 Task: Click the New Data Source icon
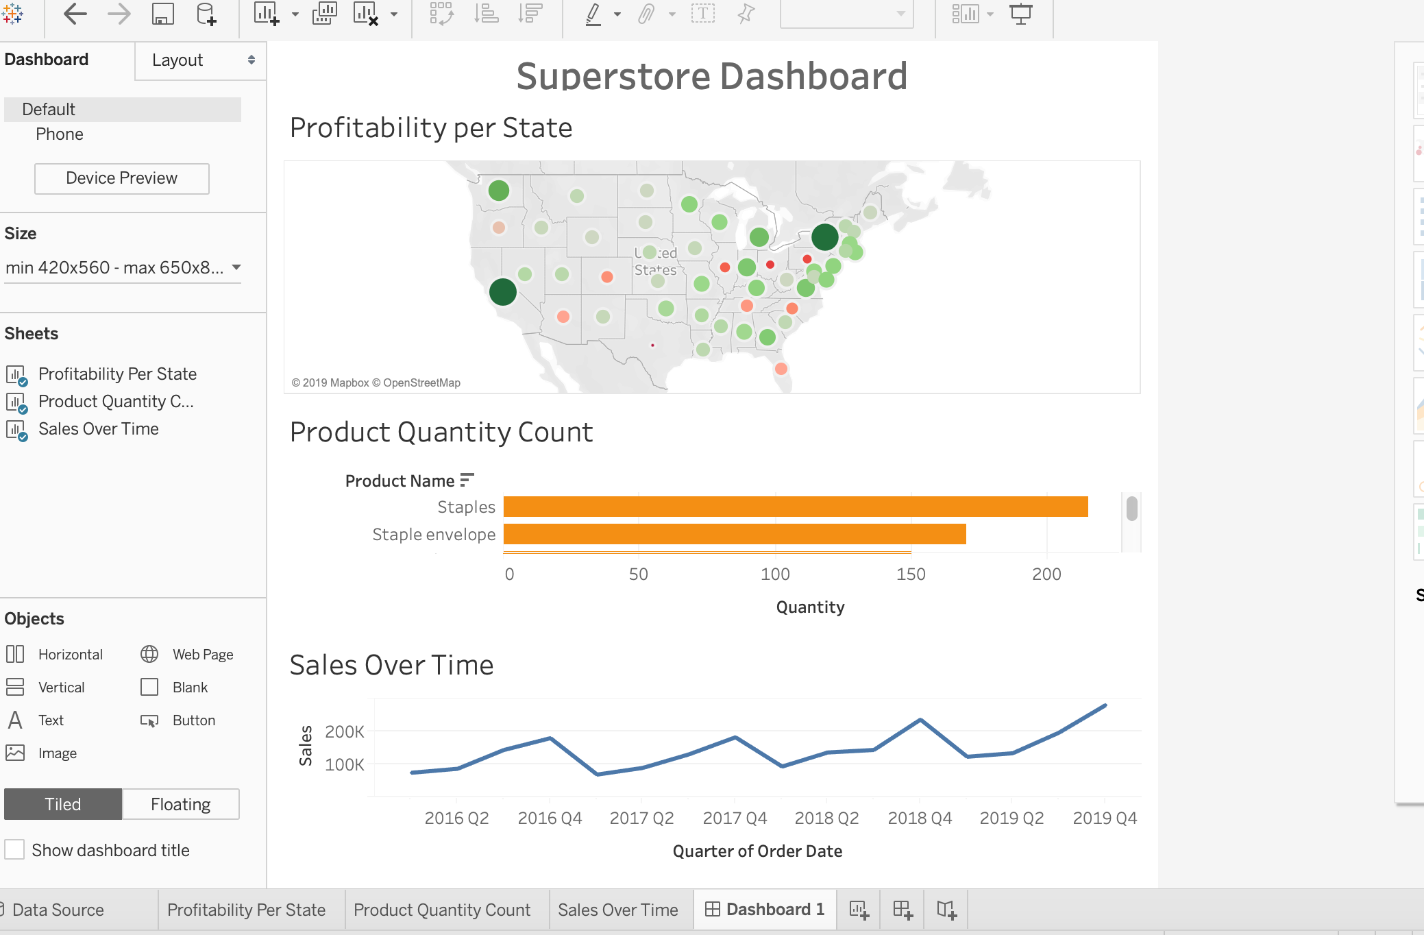coord(206,14)
